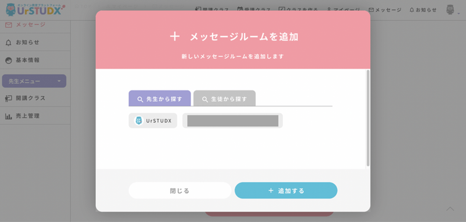The image size is (466, 222).
Task: Open メッセージ in the top navigation
Action: [385, 10]
